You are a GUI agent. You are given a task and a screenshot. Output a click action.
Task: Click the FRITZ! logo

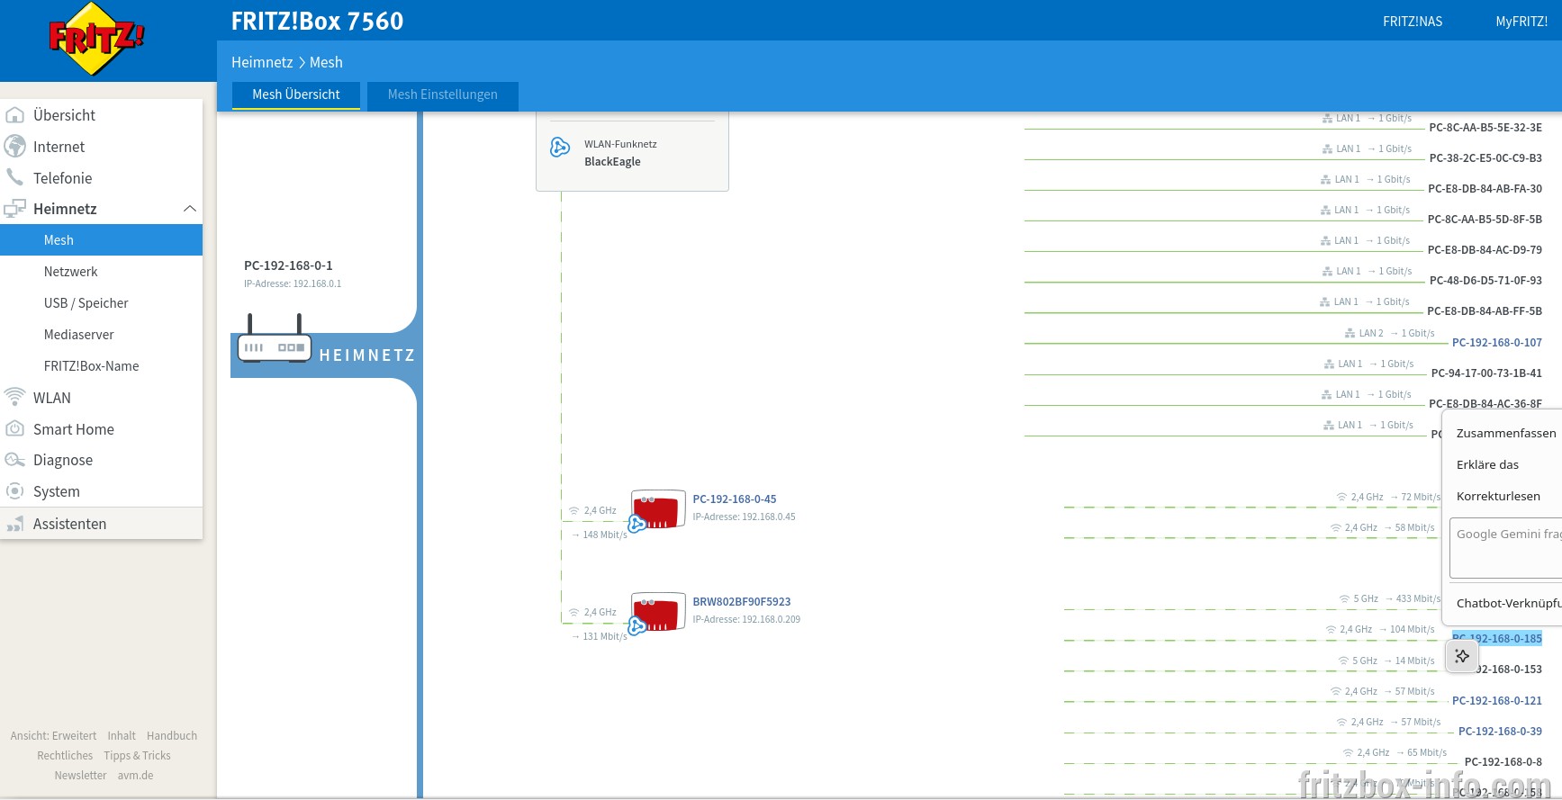coord(96,39)
